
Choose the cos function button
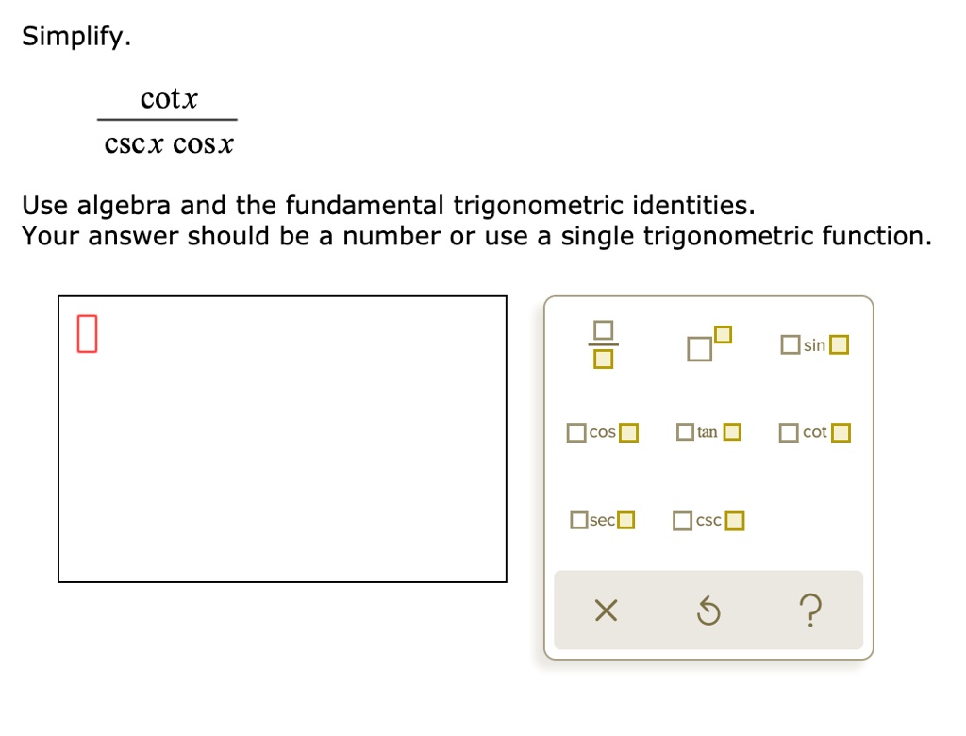(602, 432)
